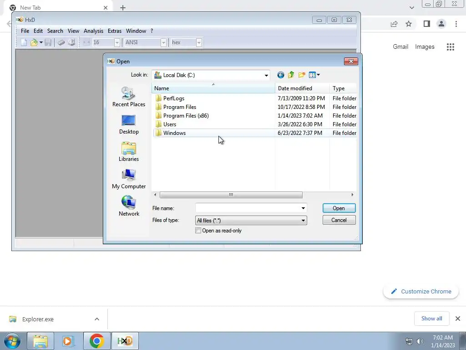Screen dimensions: 466x350
Task: Open Libraries location
Action: pos(129,152)
